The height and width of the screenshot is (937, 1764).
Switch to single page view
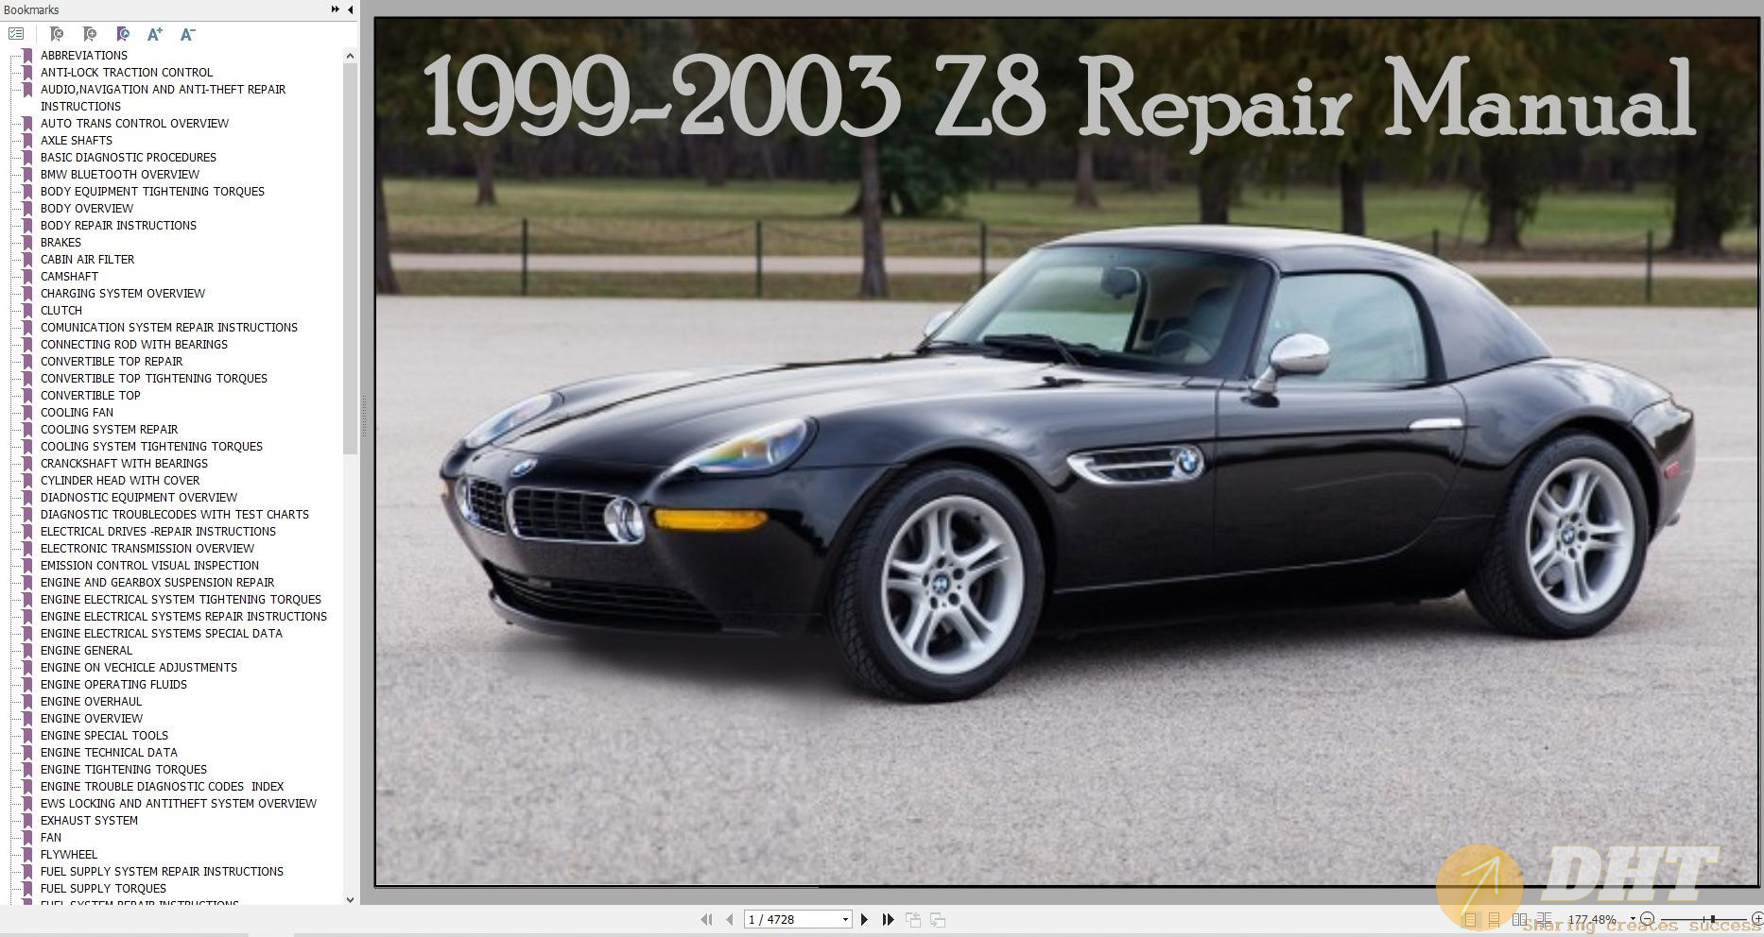click(1470, 919)
